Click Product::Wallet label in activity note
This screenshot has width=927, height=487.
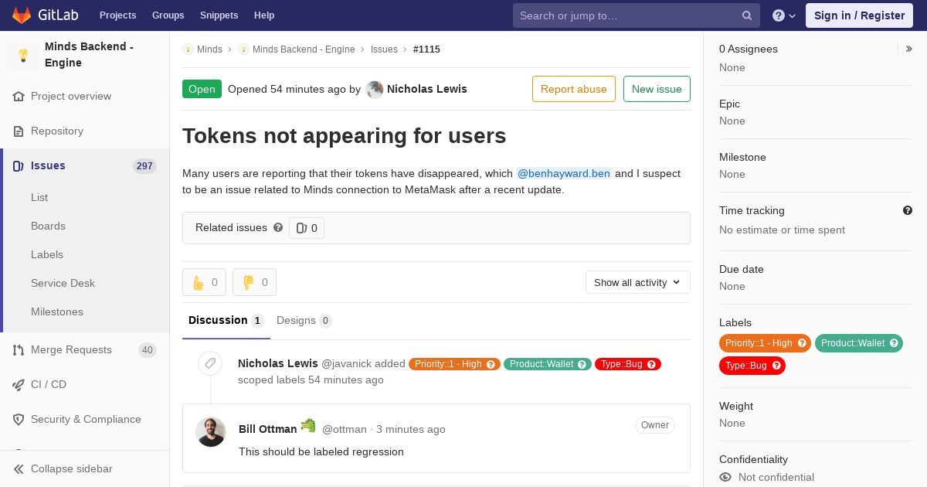coord(547,364)
